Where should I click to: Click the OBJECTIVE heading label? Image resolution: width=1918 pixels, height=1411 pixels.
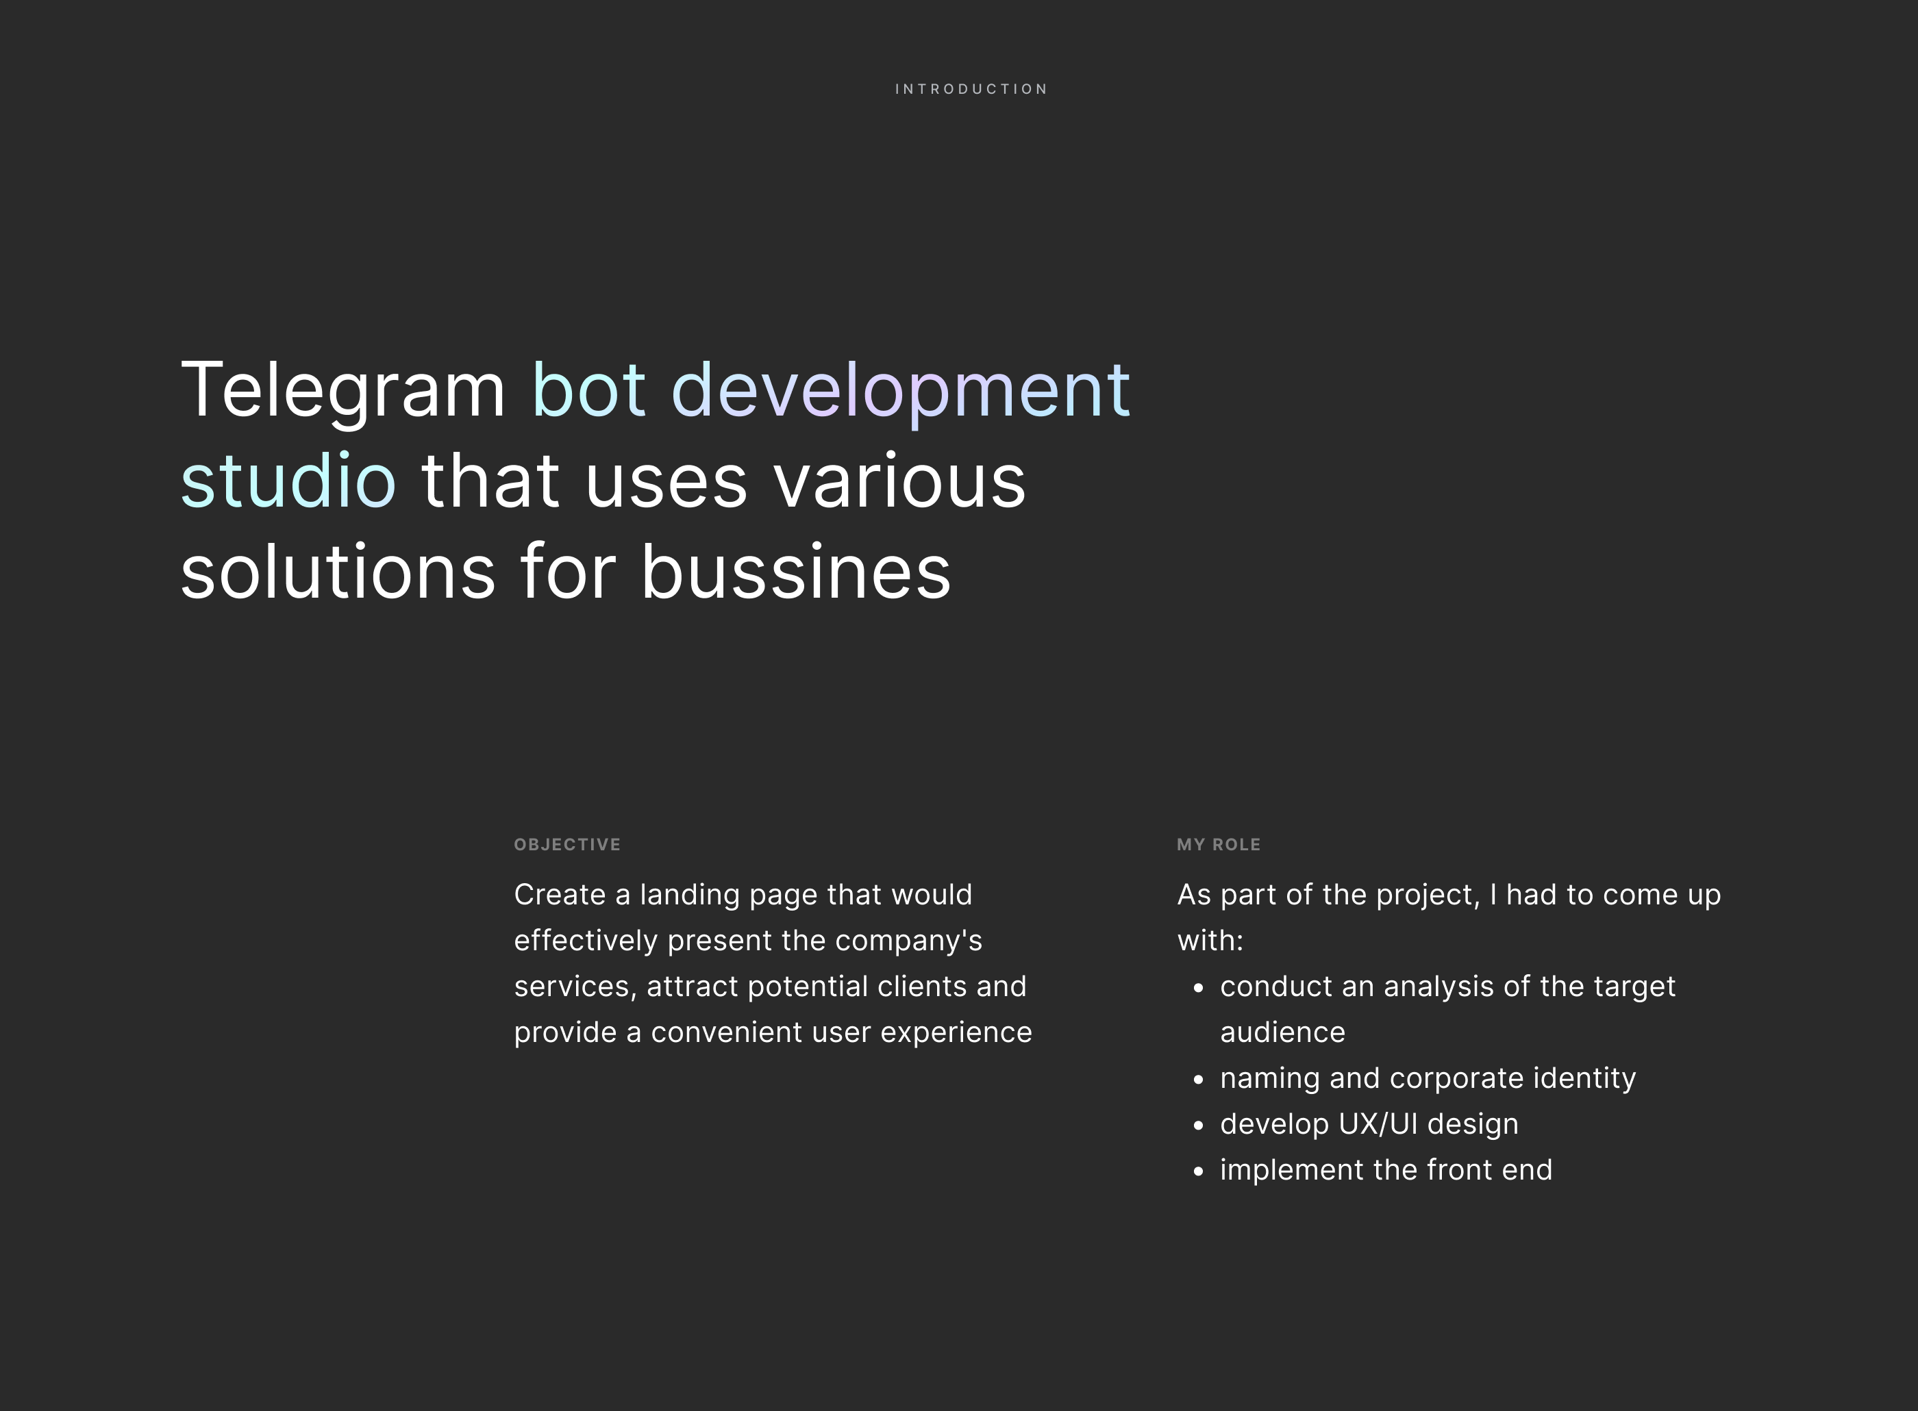(x=566, y=844)
